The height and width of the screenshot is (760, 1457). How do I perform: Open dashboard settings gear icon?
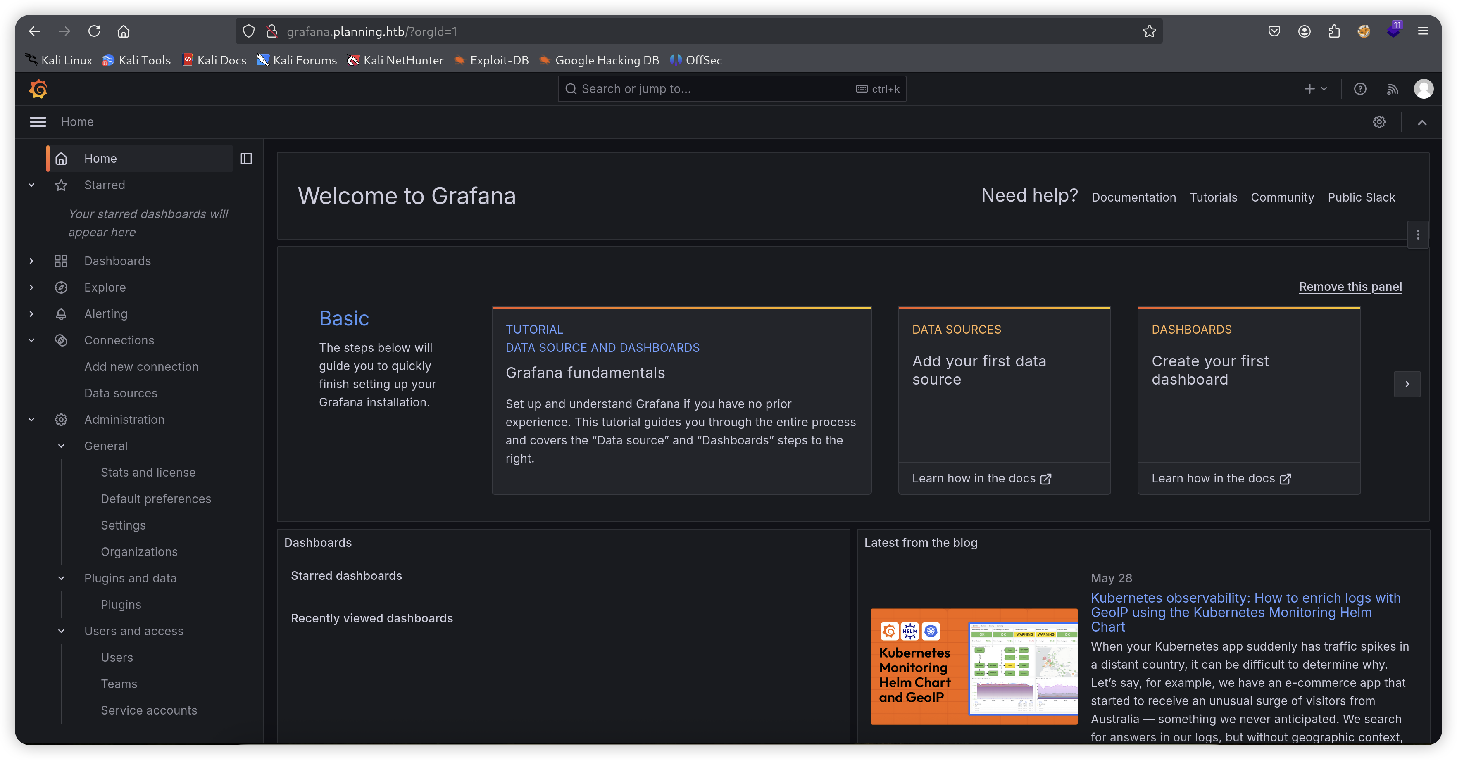coord(1379,122)
